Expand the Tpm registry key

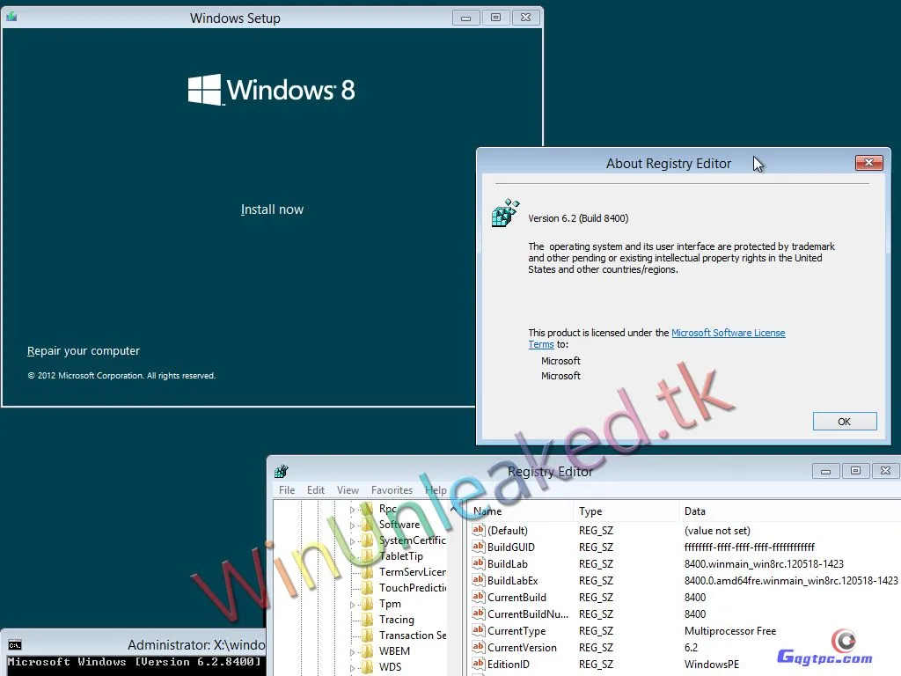pos(353,605)
